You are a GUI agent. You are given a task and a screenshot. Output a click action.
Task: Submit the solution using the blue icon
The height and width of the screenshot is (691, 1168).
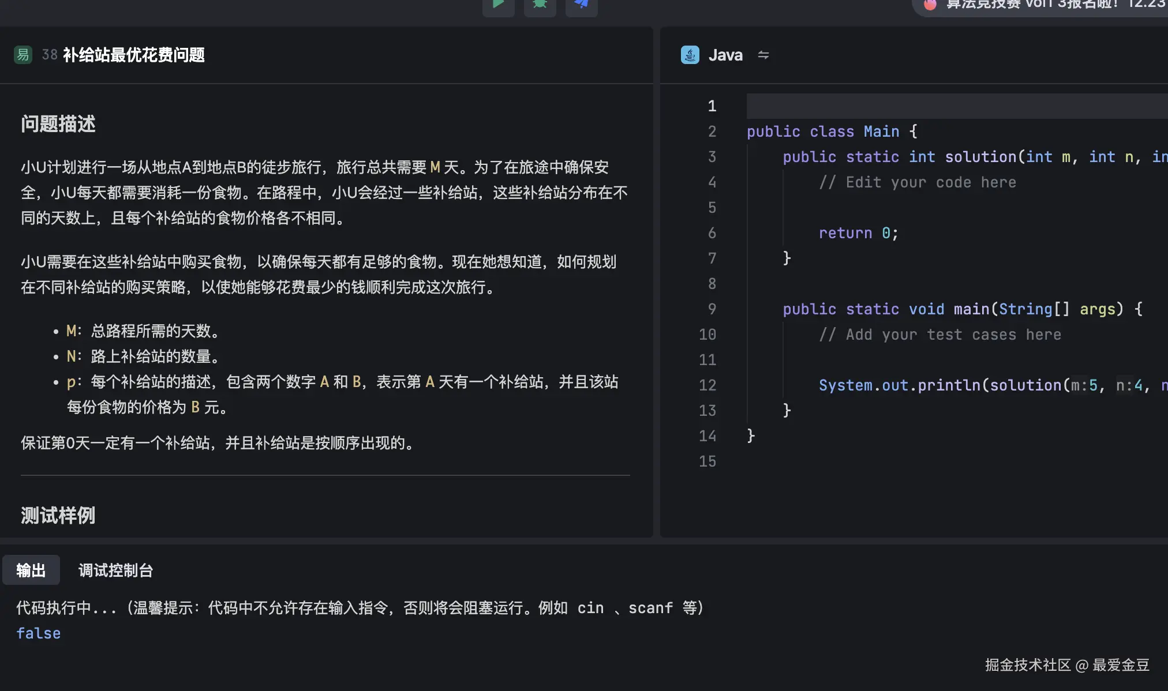pos(581,5)
